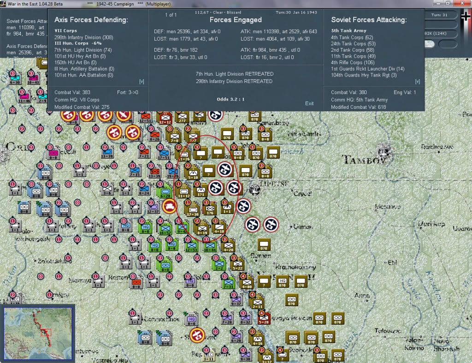Click 101st HU Hvy Art Bn entry

(80, 56)
